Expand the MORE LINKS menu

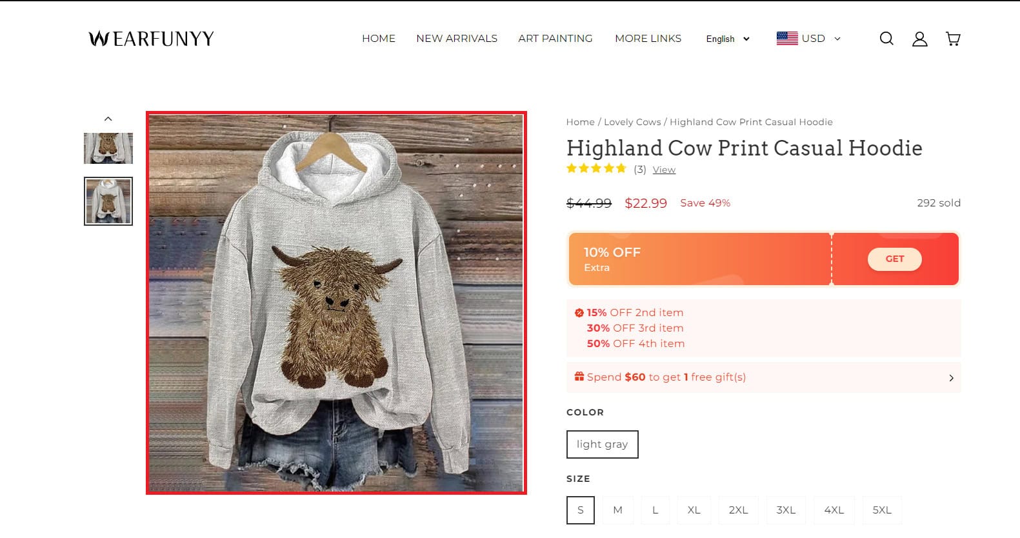point(648,39)
